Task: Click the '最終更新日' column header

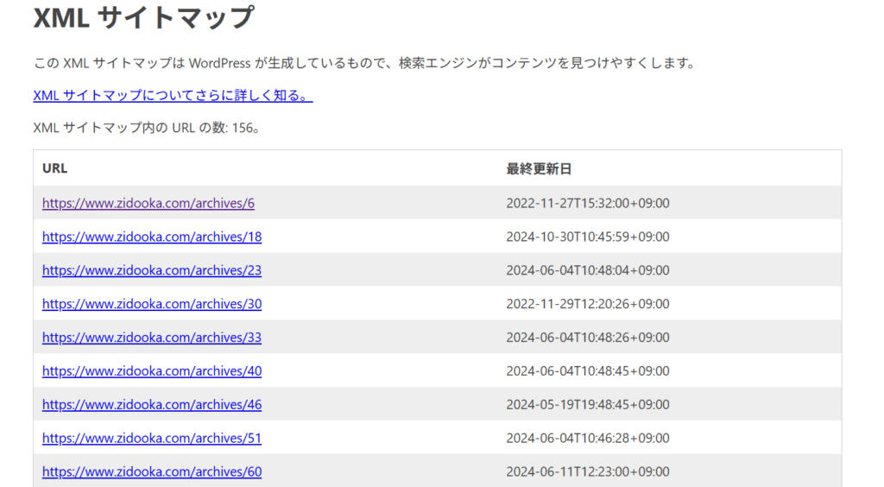Action: 539,168
